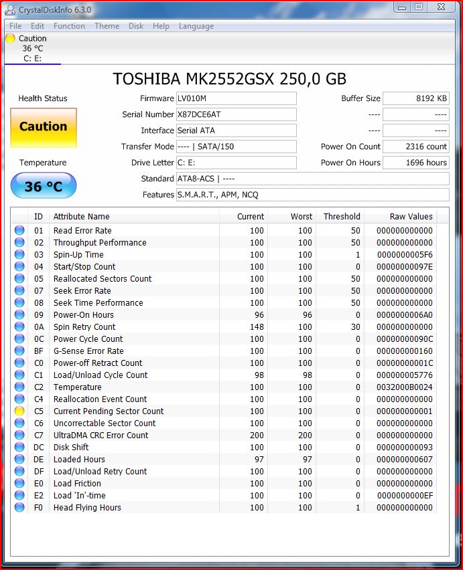
Task: Click blue status icon for Load 'In'-time
Action: [x=19, y=495]
